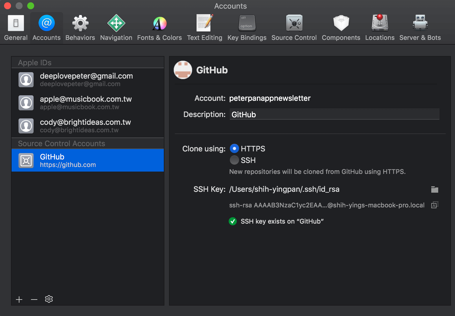Select the GitHub https://github.com account row
Screen dimensions: 455x316
pos(88,160)
